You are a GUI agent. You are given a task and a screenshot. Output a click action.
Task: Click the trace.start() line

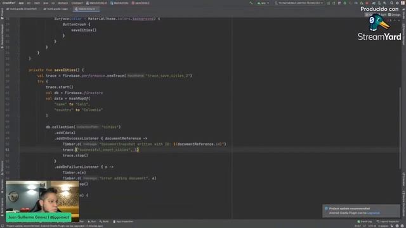[60, 87]
